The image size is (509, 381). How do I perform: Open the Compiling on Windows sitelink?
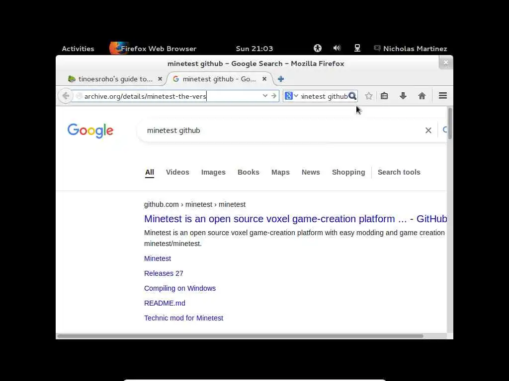pos(180,288)
